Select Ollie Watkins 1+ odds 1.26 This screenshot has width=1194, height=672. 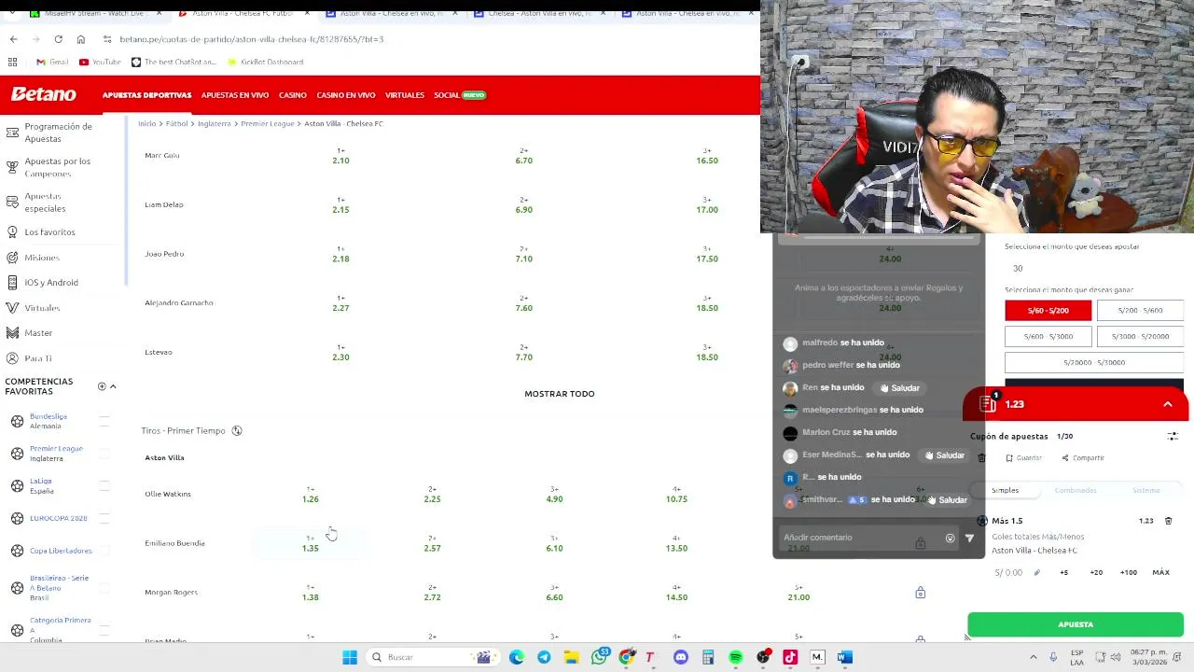click(310, 495)
